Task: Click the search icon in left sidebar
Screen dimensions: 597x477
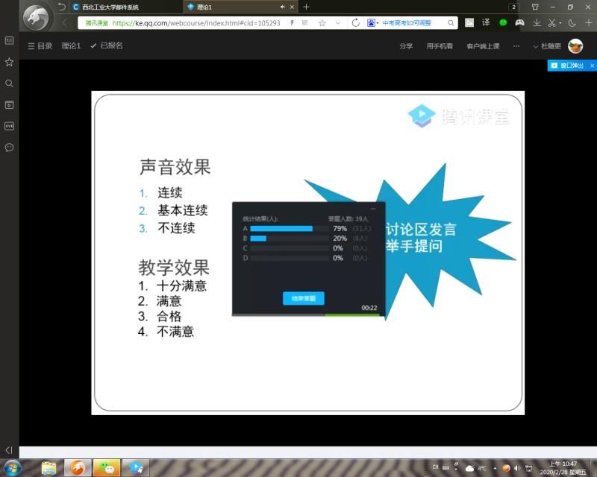Action: [x=9, y=83]
